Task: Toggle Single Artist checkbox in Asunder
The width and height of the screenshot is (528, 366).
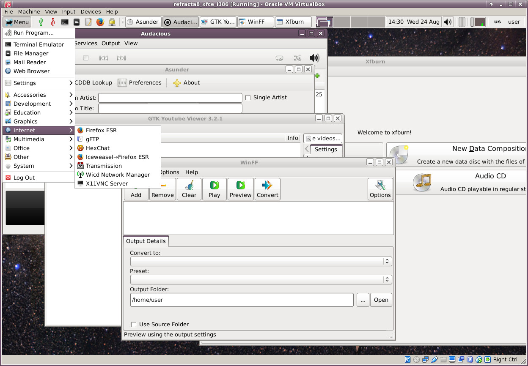Action: point(248,98)
